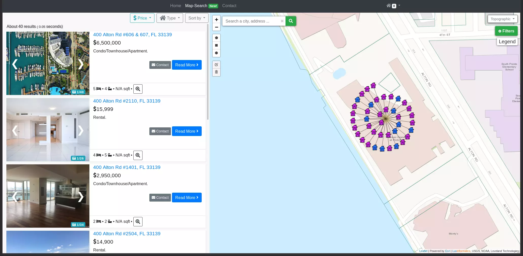This screenshot has width=523, height=256.
Task: Clear the city search field
Action: [x=282, y=21]
